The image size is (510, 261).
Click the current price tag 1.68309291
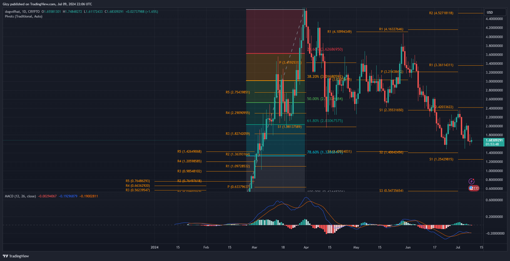(494, 140)
